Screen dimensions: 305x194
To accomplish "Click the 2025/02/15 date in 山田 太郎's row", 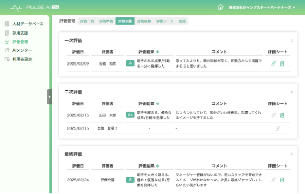I will coord(78,115).
